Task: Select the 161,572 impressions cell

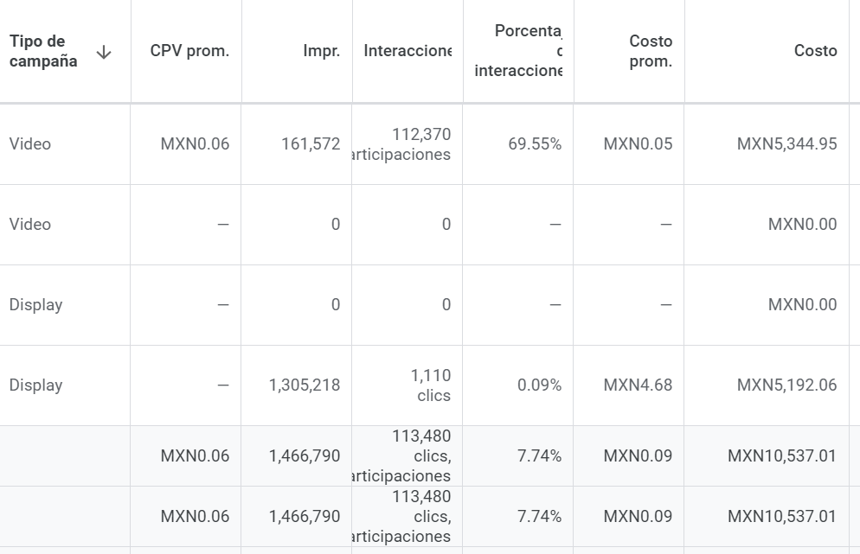Action: [x=311, y=144]
